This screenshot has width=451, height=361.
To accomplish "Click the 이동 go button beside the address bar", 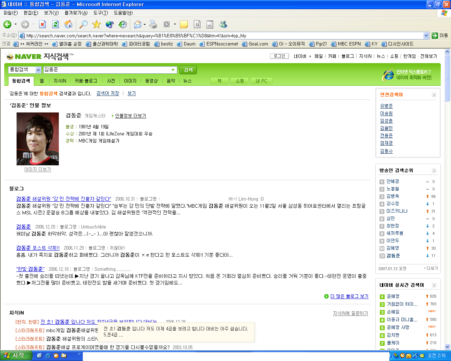I will pos(440,35).
